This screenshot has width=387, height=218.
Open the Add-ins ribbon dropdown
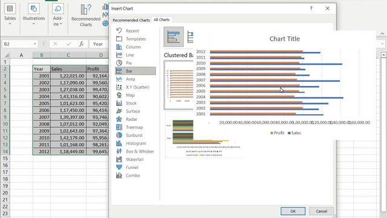tap(58, 15)
